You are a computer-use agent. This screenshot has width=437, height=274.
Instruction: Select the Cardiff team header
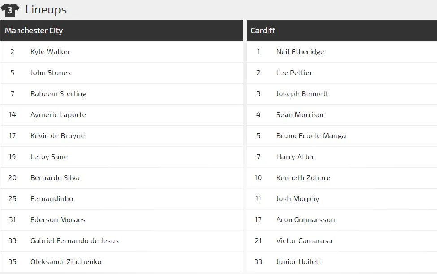click(x=263, y=30)
